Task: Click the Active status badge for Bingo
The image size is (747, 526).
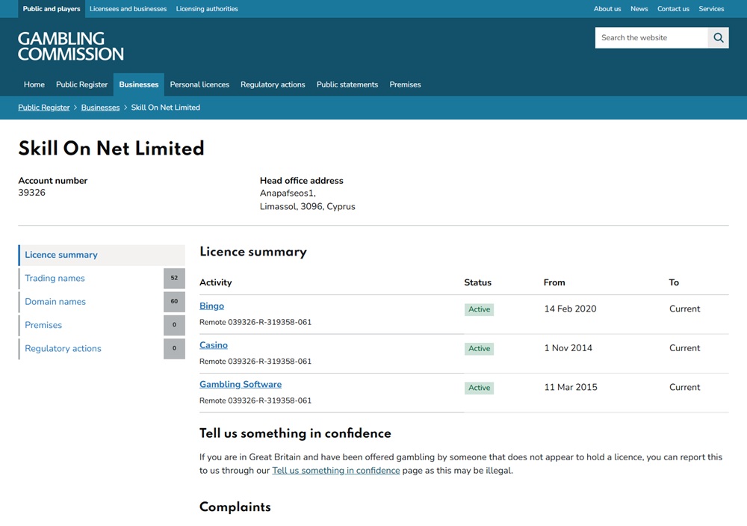Action: tap(480, 309)
